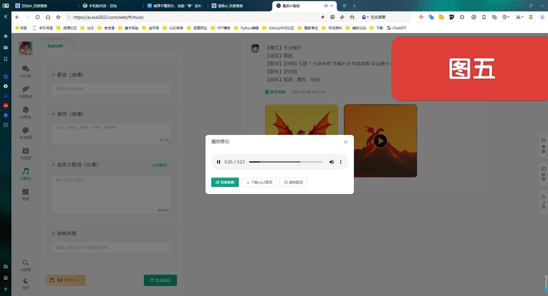
Task: Open a new browser tab
Action: tap(354, 6)
